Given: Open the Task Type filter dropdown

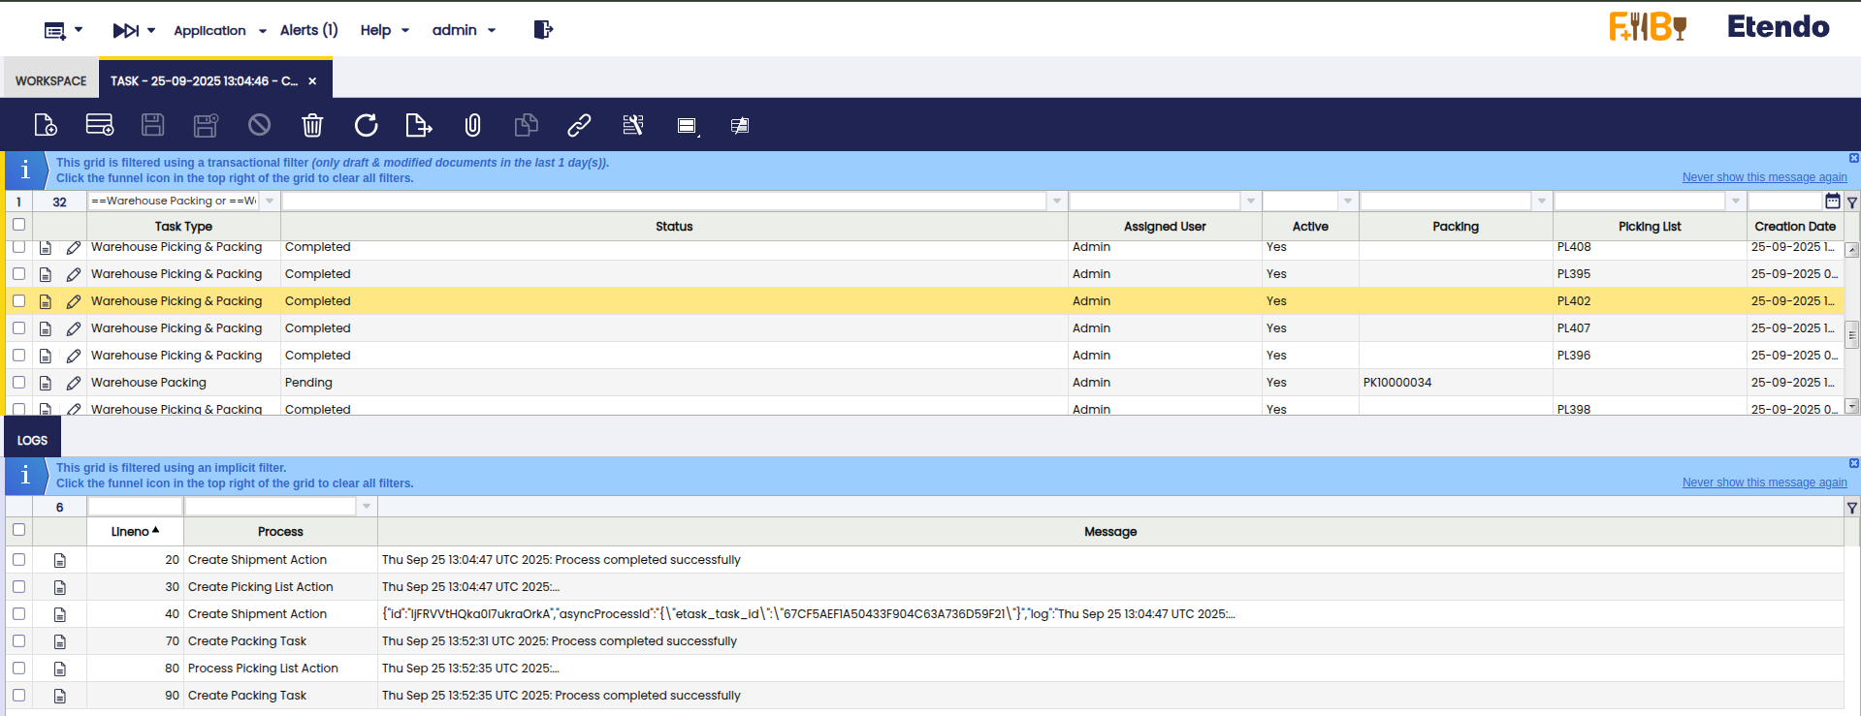Looking at the screenshot, I should [x=270, y=202].
